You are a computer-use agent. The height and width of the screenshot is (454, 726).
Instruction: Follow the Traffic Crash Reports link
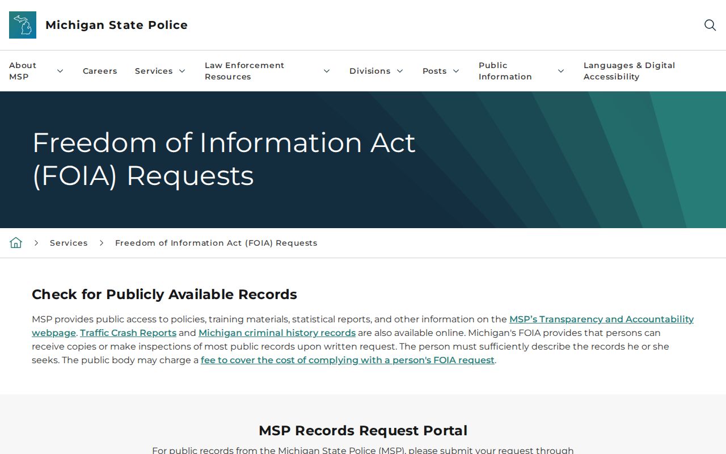[128, 333]
